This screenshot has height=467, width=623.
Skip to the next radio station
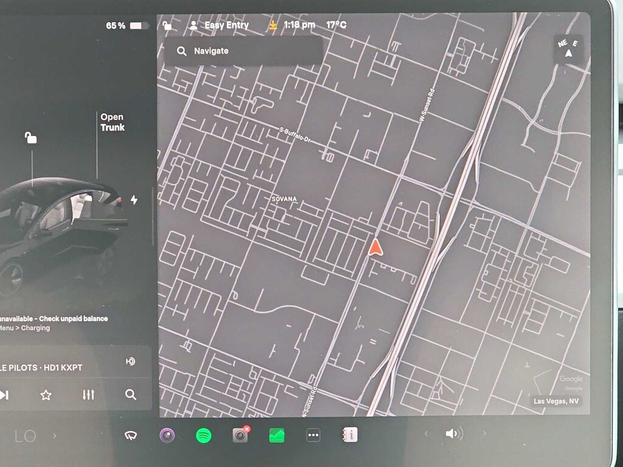click(x=4, y=395)
